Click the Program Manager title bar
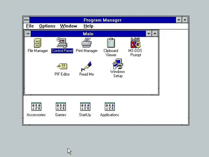This screenshot has width=209, height=157. click(x=103, y=20)
